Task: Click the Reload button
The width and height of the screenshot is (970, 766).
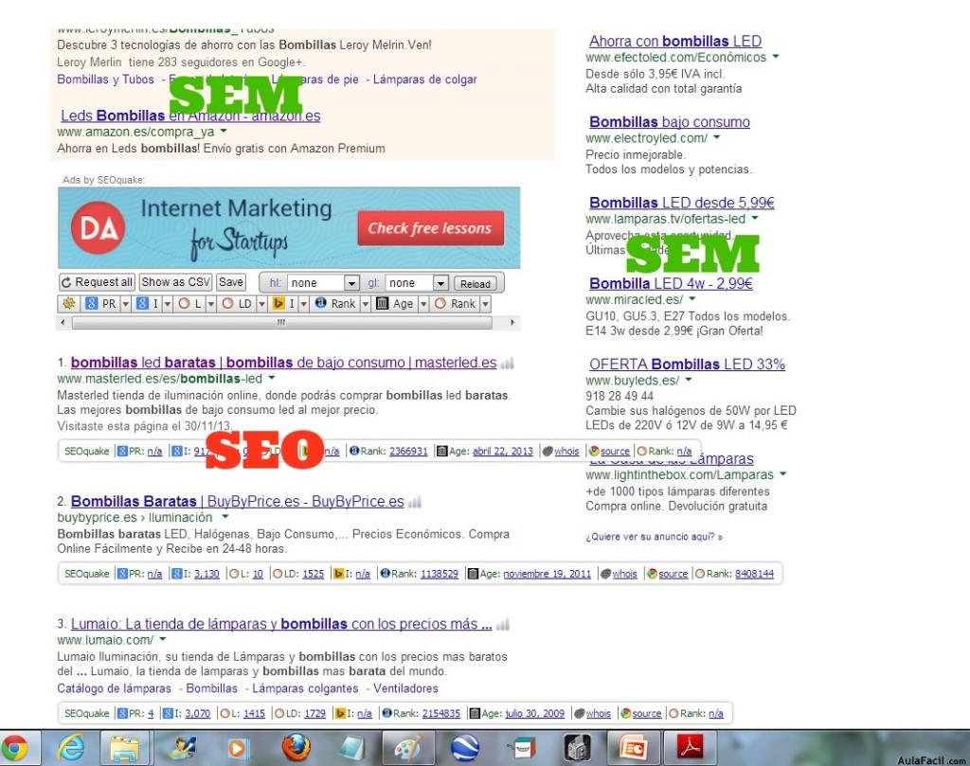Action: pos(476,284)
